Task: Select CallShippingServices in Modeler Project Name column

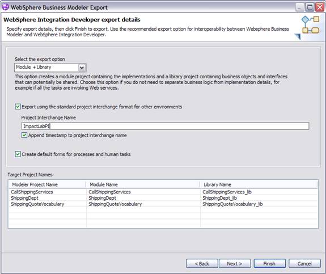Action: pyautogui.click(x=32, y=192)
